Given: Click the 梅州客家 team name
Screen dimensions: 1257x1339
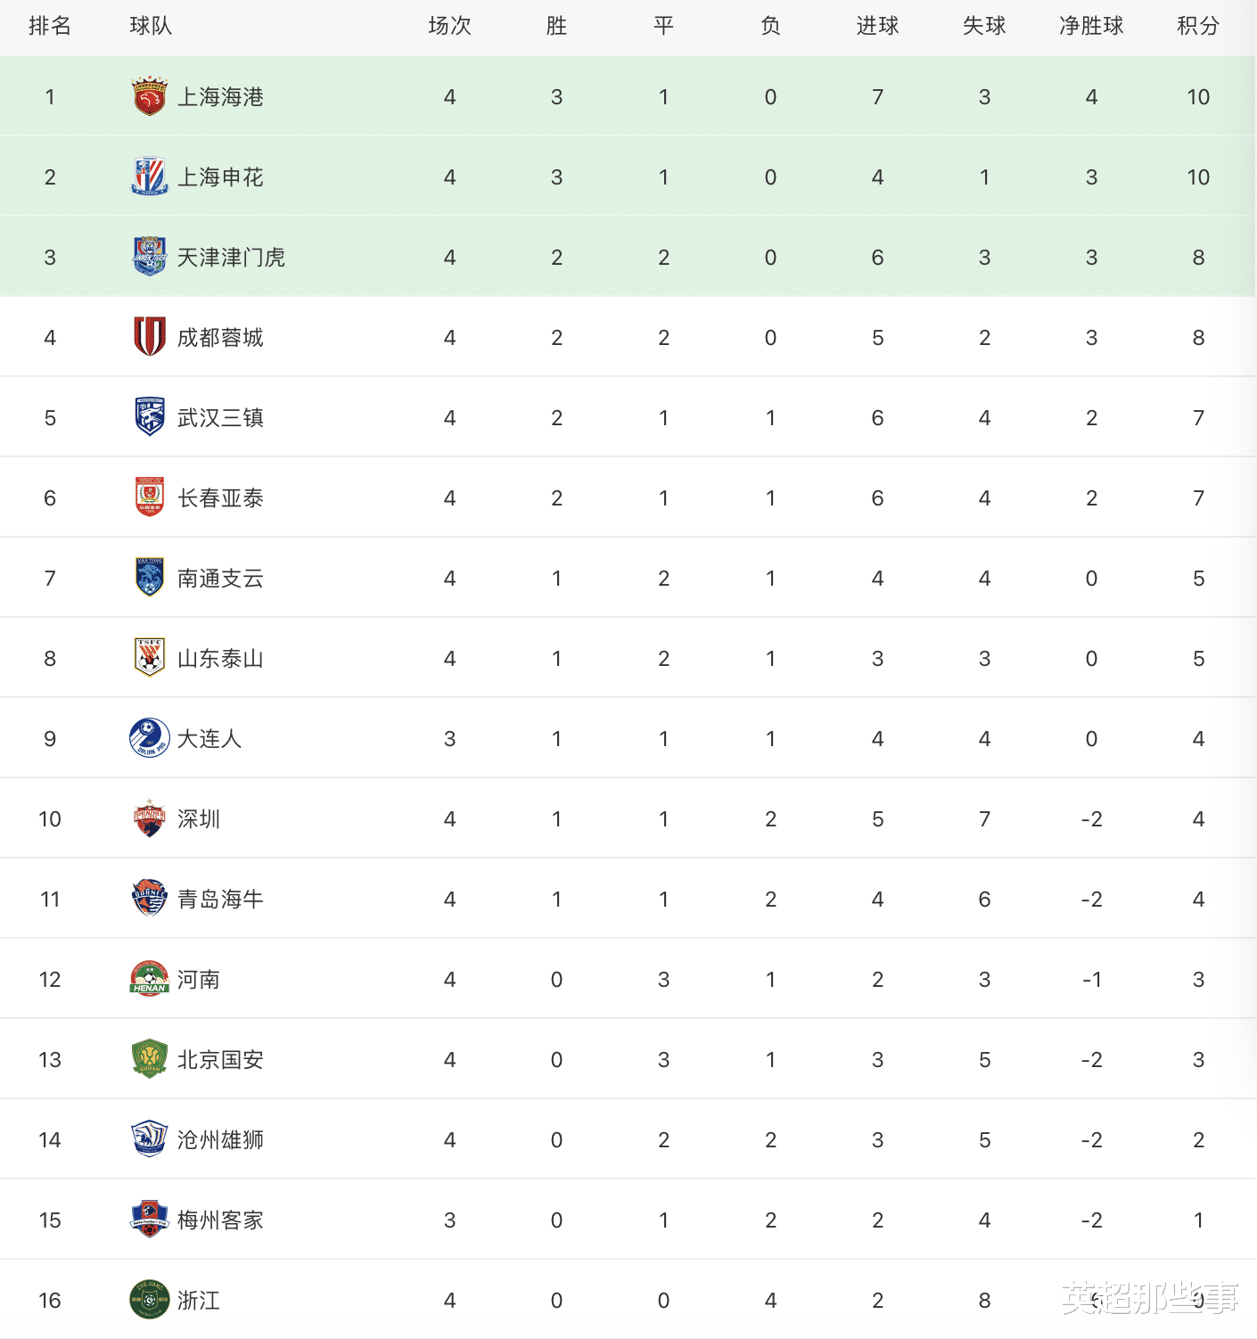Looking at the screenshot, I should pos(220,1220).
